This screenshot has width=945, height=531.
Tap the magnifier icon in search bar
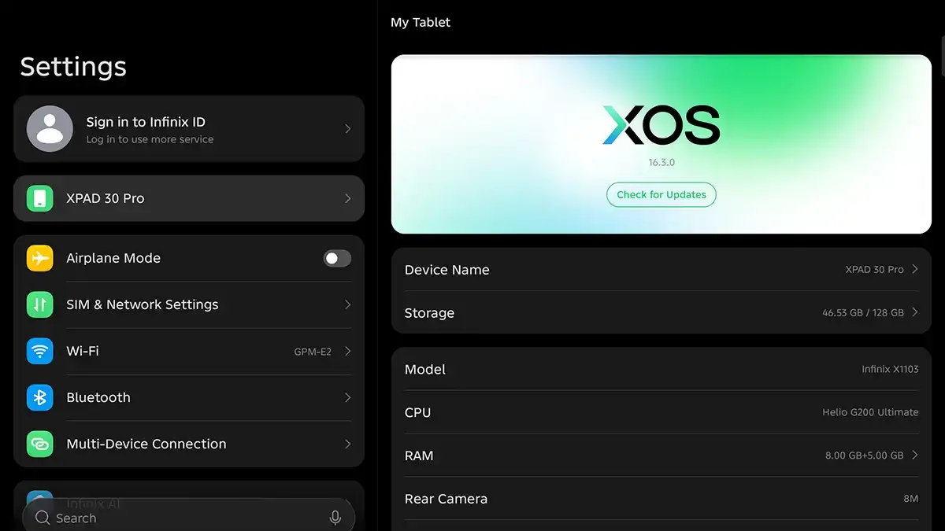tap(43, 518)
